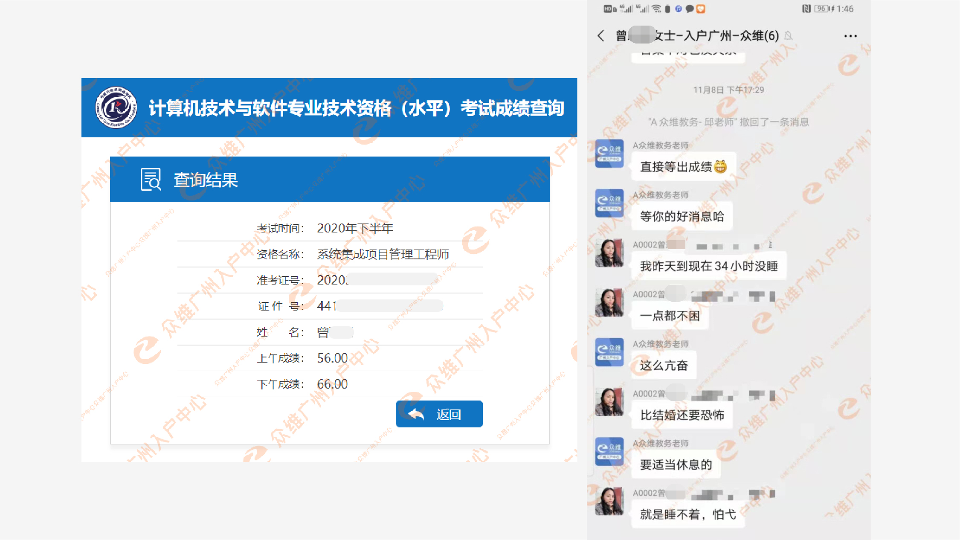Click the 考试时间 value 2020年下半年
Screen dimensions: 960x540
(x=355, y=228)
